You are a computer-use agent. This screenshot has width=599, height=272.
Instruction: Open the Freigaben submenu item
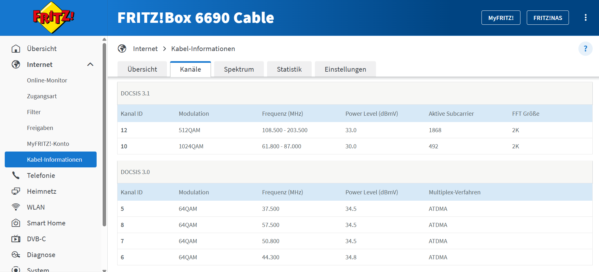(x=40, y=128)
